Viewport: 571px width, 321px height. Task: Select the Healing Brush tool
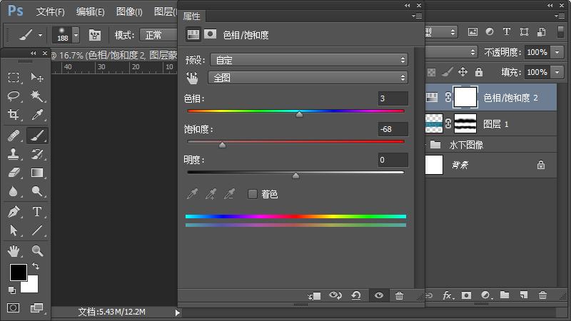point(14,136)
